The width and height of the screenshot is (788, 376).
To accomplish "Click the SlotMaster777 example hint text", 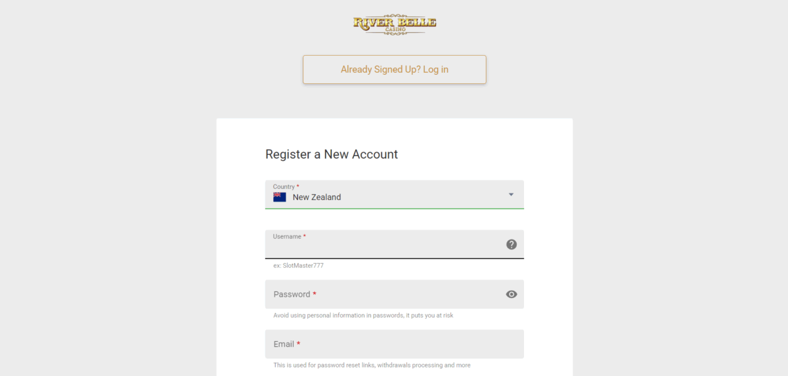I will [x=299, y=266].
